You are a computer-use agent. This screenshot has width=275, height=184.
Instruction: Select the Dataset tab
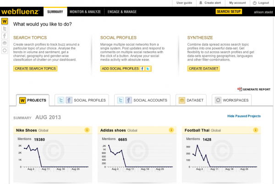[x=191, y=100]
